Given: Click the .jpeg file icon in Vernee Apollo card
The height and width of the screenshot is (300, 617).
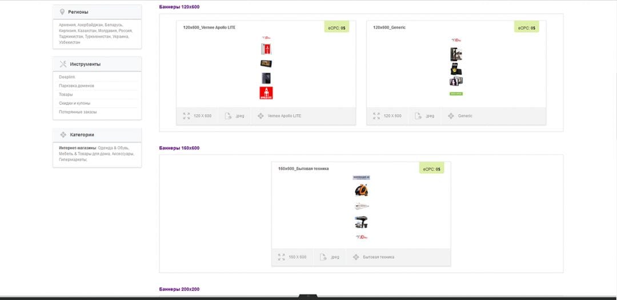Looking at the screenshot, I should pyautogui.click(x=228, y=116).
